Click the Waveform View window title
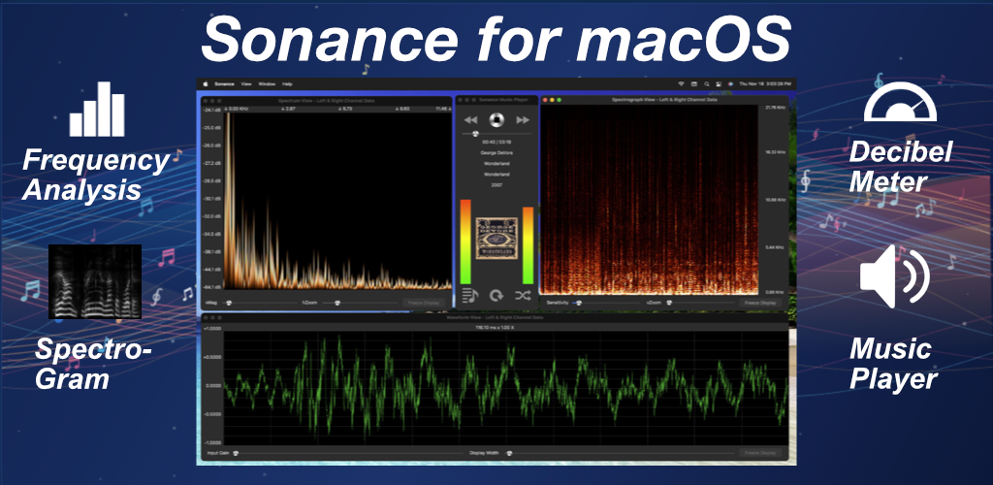Viewport: 993px width, 485px height. point(494,317)
